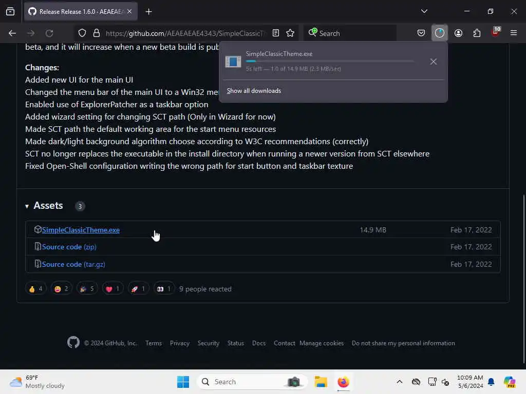Toggle heart reaction
The width and height of the screenshot is (526, 394).
click(x=112, y=289)
